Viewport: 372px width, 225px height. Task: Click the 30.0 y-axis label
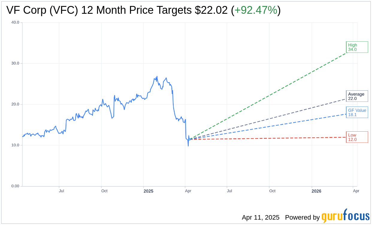pos(15,63)
